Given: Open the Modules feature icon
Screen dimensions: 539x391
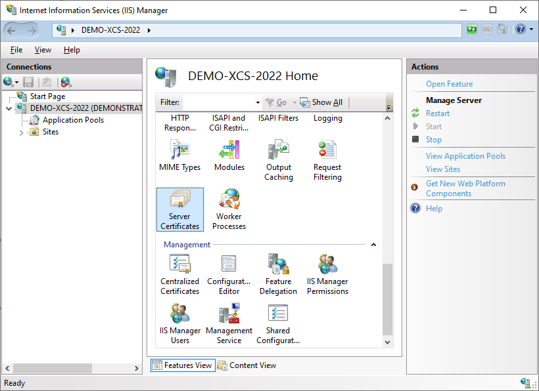Looking at the screenshot, I should tap(229, 150).
